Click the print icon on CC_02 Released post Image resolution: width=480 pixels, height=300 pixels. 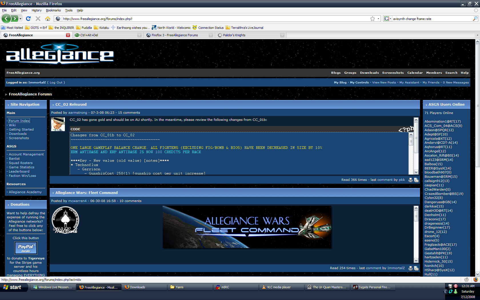(x=411, y=180)
